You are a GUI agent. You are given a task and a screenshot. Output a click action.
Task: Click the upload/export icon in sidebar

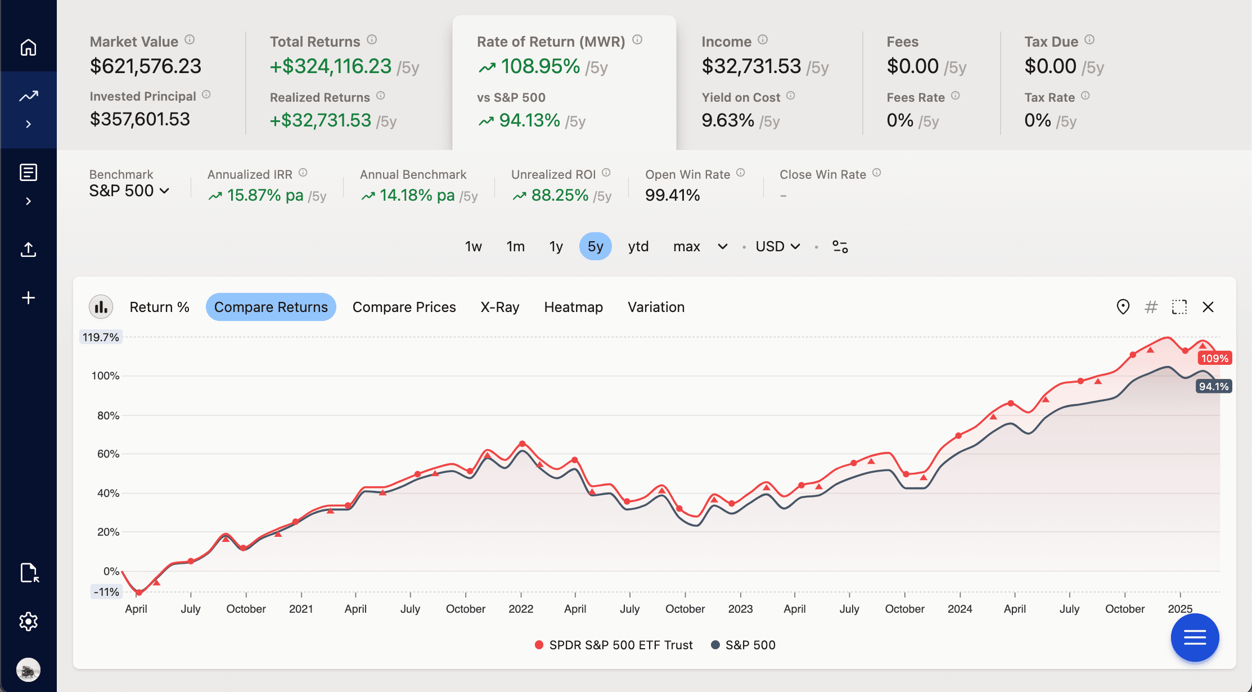pyautogui.click(x=28, y=250)
